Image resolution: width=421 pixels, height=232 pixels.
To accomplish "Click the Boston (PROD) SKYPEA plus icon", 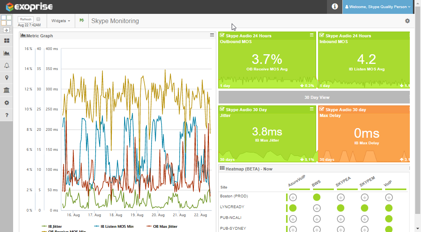I will [x=341, y=197].
